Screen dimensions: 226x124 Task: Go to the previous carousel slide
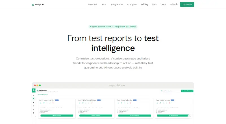36,116
